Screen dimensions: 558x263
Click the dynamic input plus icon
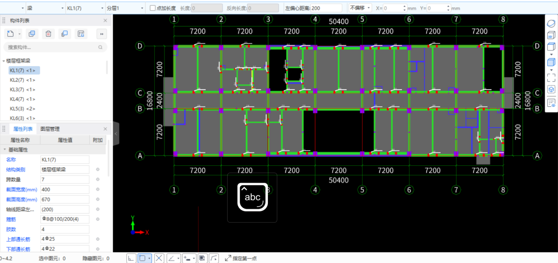tap(187, 258)
